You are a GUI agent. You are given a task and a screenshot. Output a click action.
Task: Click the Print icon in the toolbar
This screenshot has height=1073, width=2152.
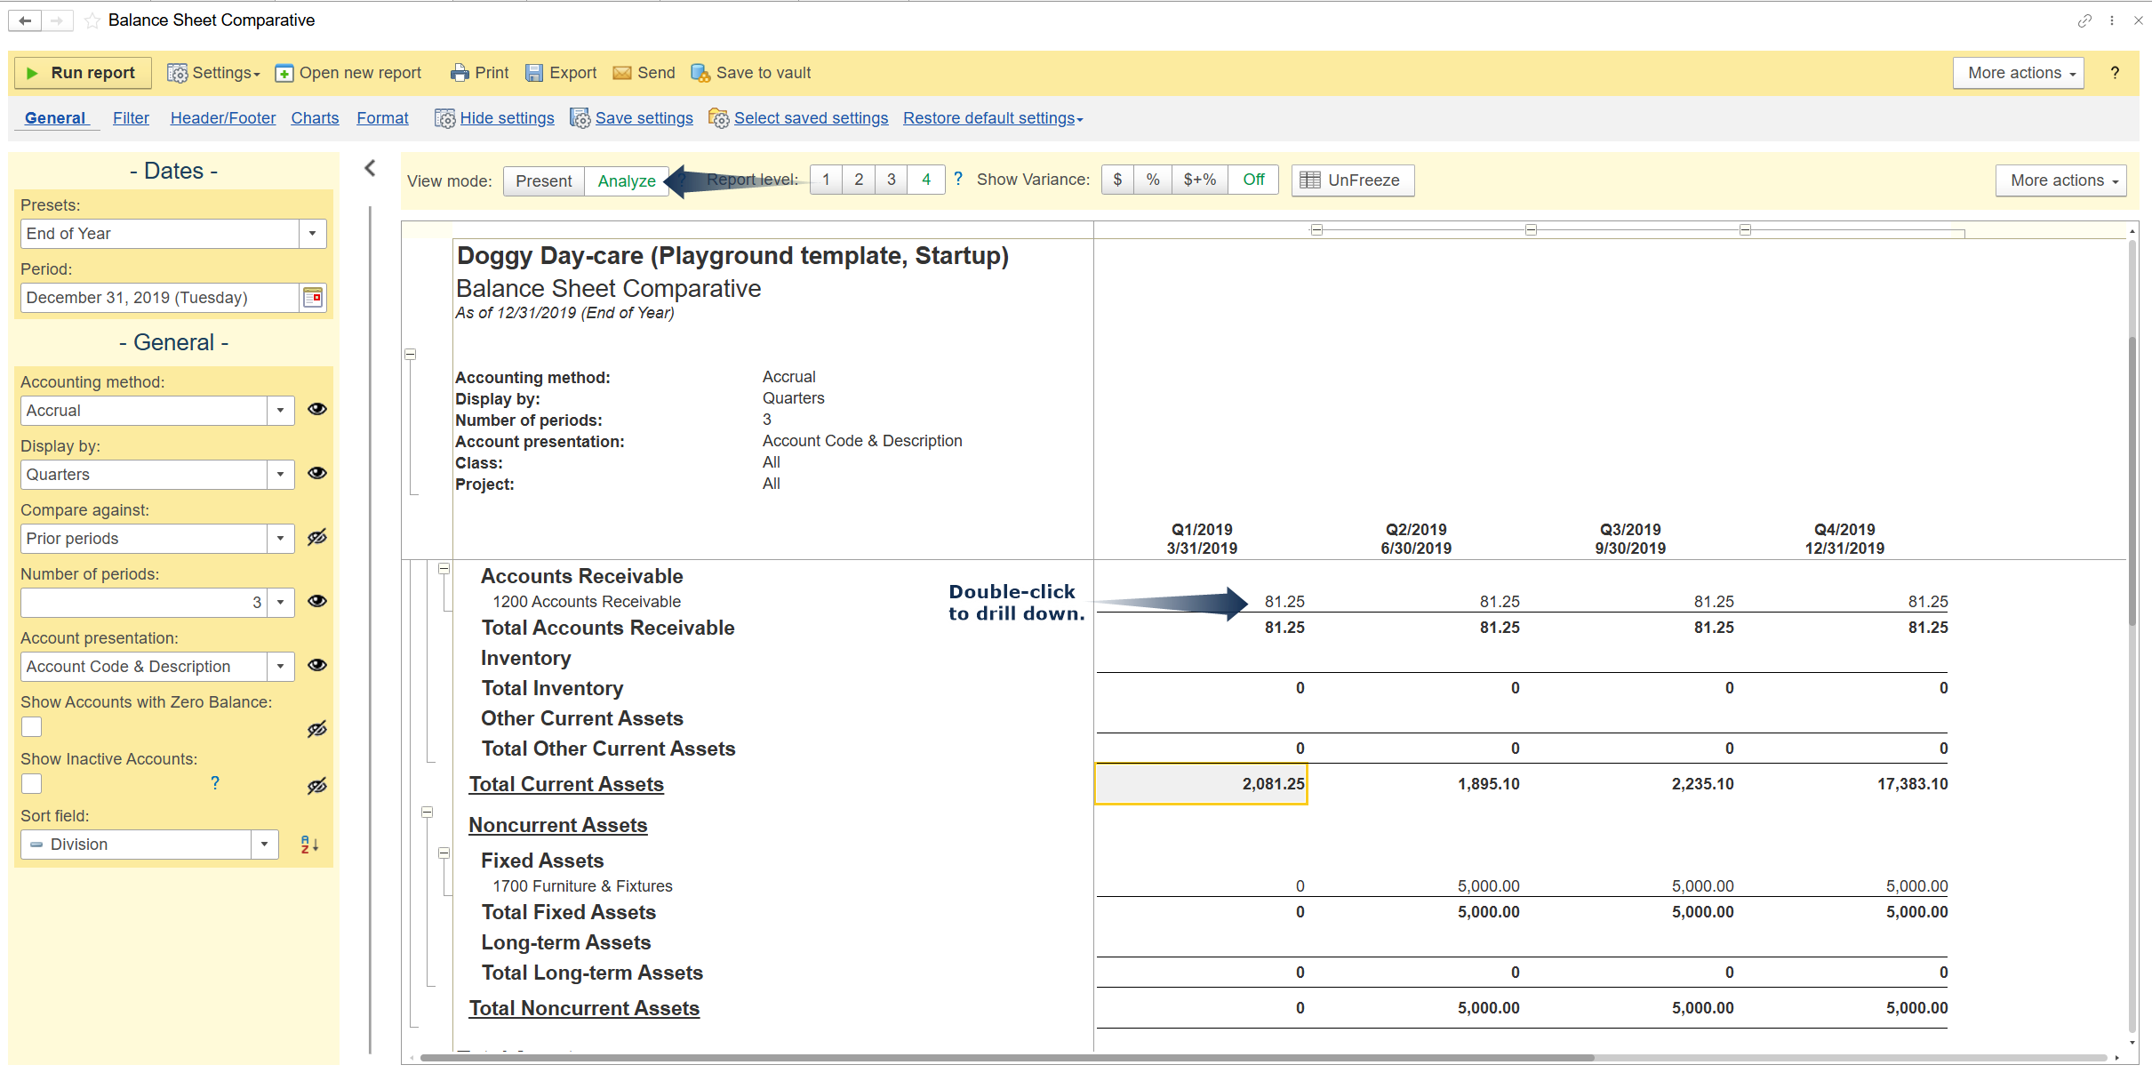pos(459,73)
